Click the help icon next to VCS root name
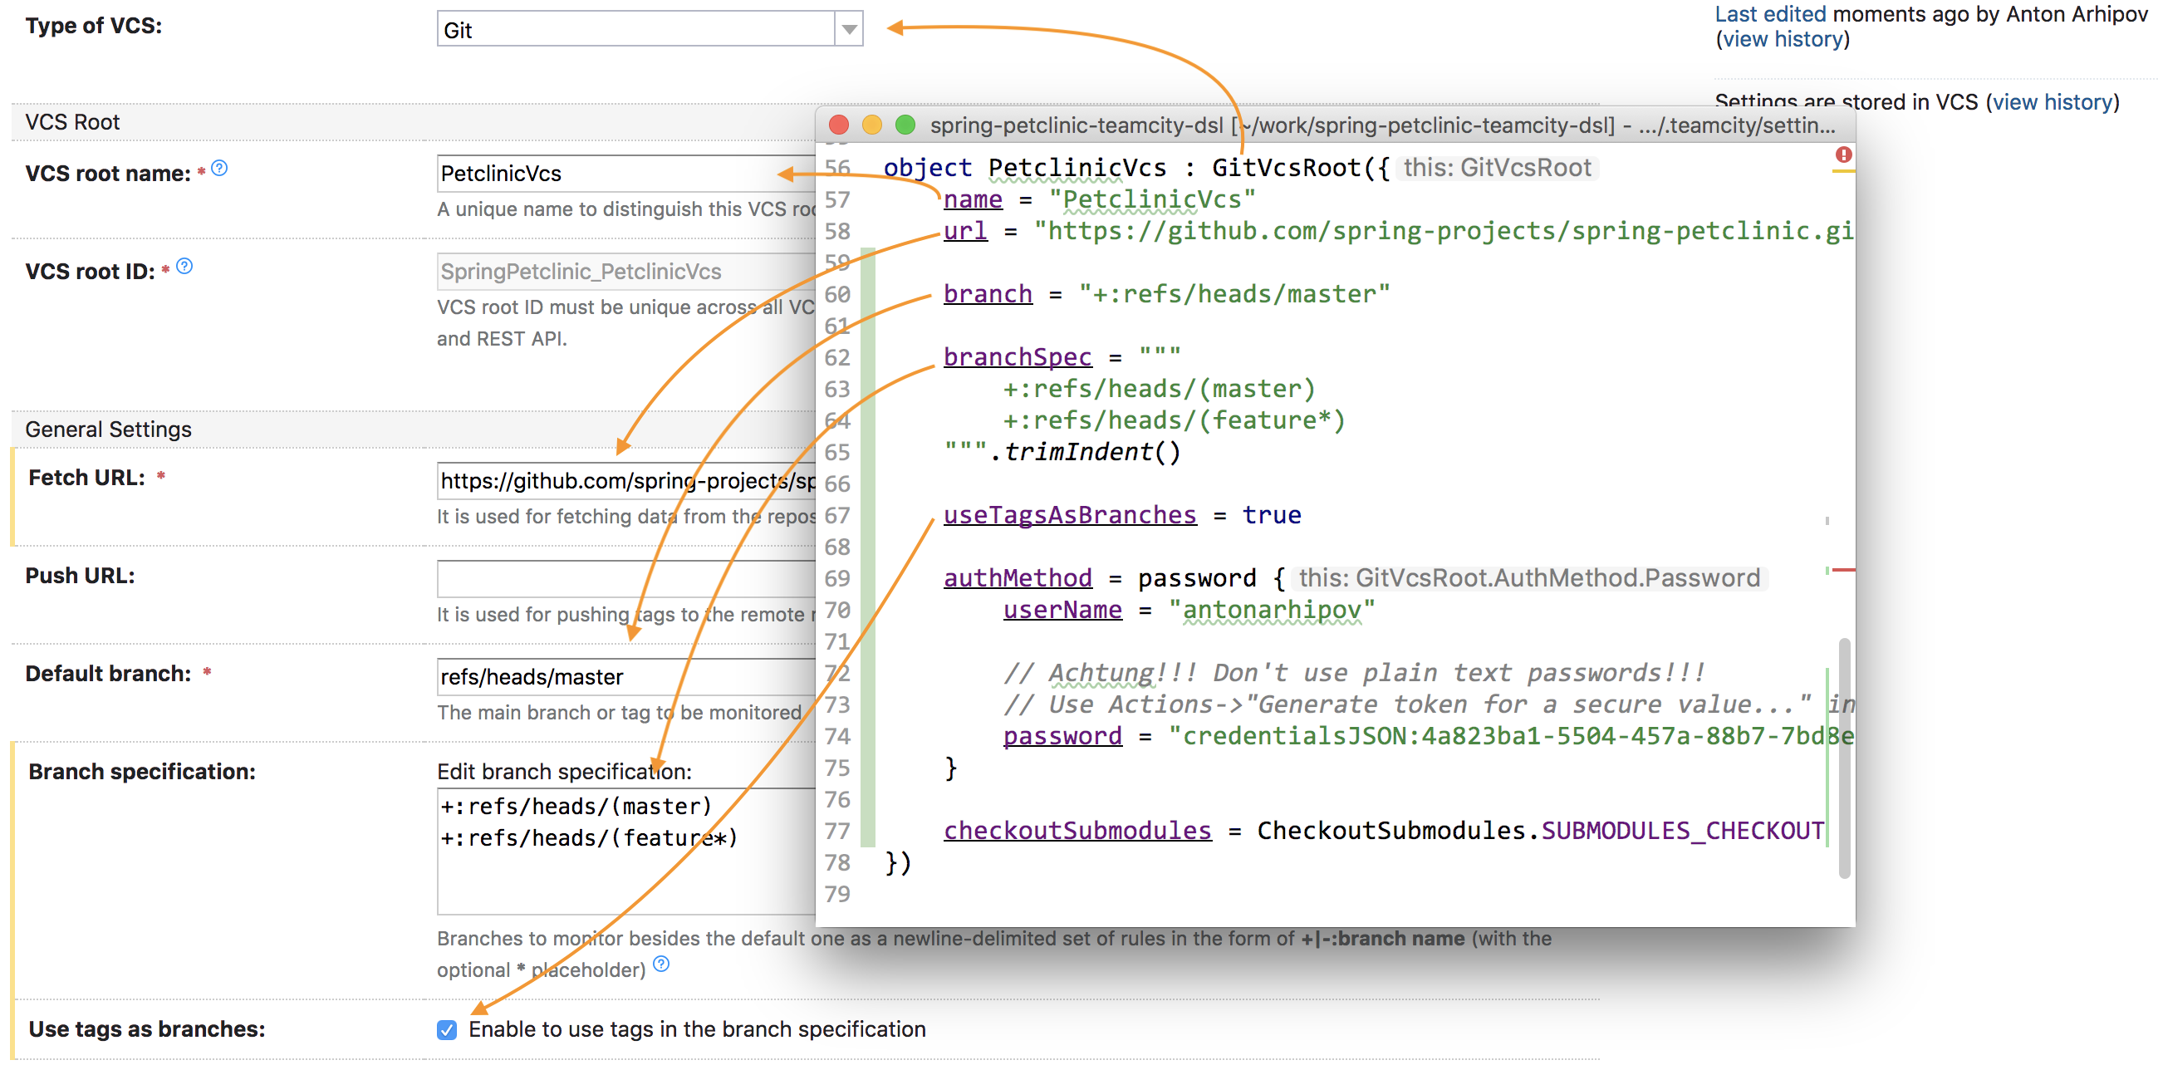This screenshot has height=1070, width=2158. [219, 169]
